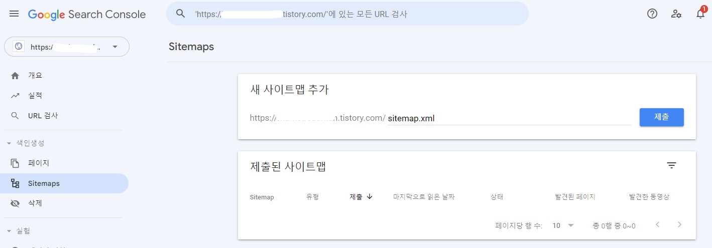Select Sitemaps in the sidebar
This screenshot has height=248, width=712.
tap(64, 183)
